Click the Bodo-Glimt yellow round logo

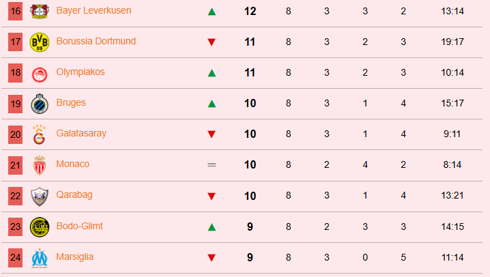click(x=40, y=227)
